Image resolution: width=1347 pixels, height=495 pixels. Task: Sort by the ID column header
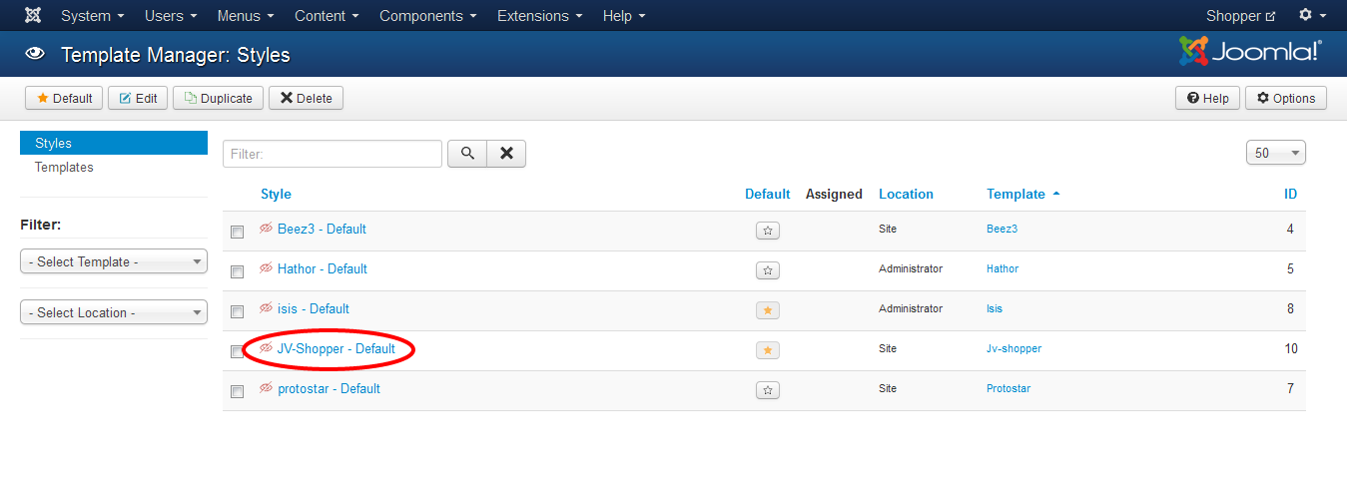pyautogui.click(x=1290, y=194)
